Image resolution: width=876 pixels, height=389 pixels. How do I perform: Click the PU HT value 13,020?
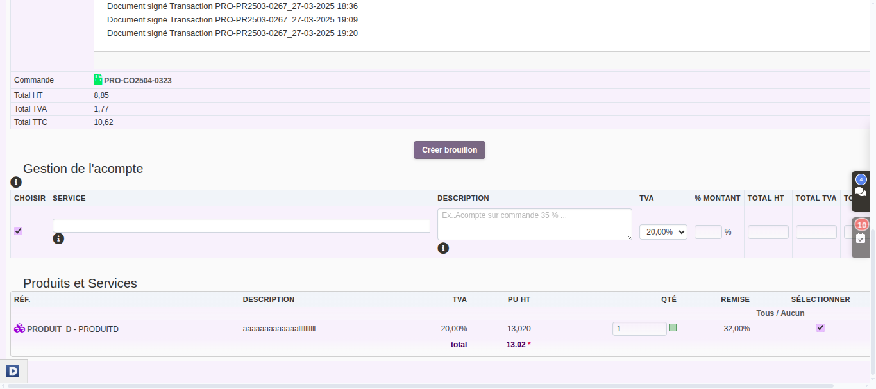(x=519, y=329)
